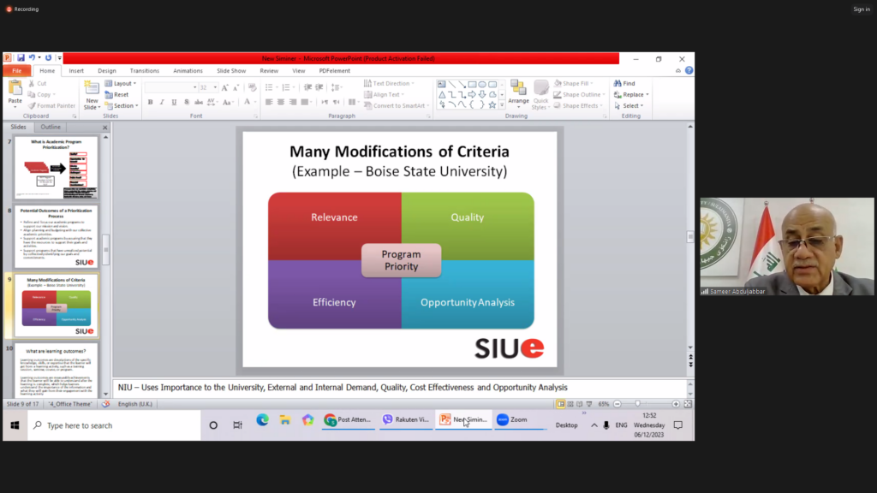Select the Right Arrow shape
The height and width of the screenshot is (493, 877).
coord(472,94)
